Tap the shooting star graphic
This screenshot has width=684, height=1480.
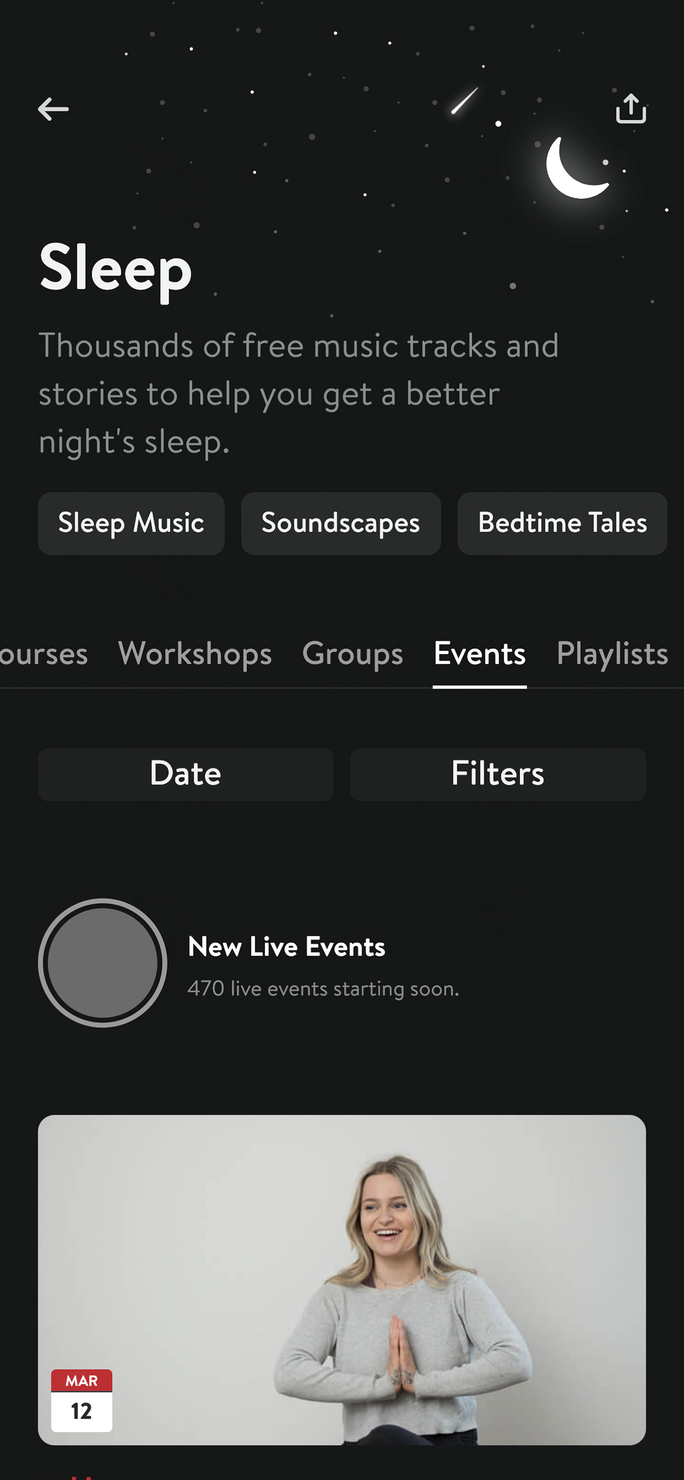(x=464, y=100)
